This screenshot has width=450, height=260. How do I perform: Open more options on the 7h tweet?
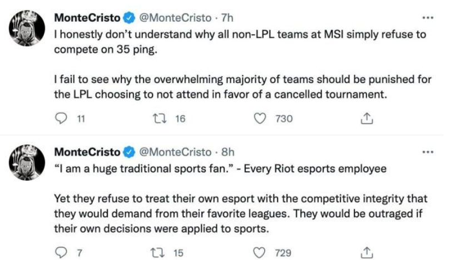coord(427,17)
